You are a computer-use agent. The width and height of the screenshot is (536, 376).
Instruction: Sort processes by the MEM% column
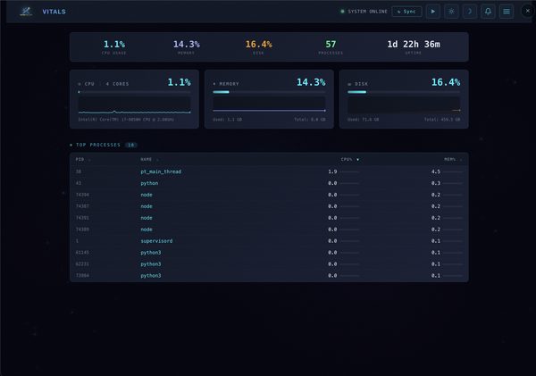point(453,159)
